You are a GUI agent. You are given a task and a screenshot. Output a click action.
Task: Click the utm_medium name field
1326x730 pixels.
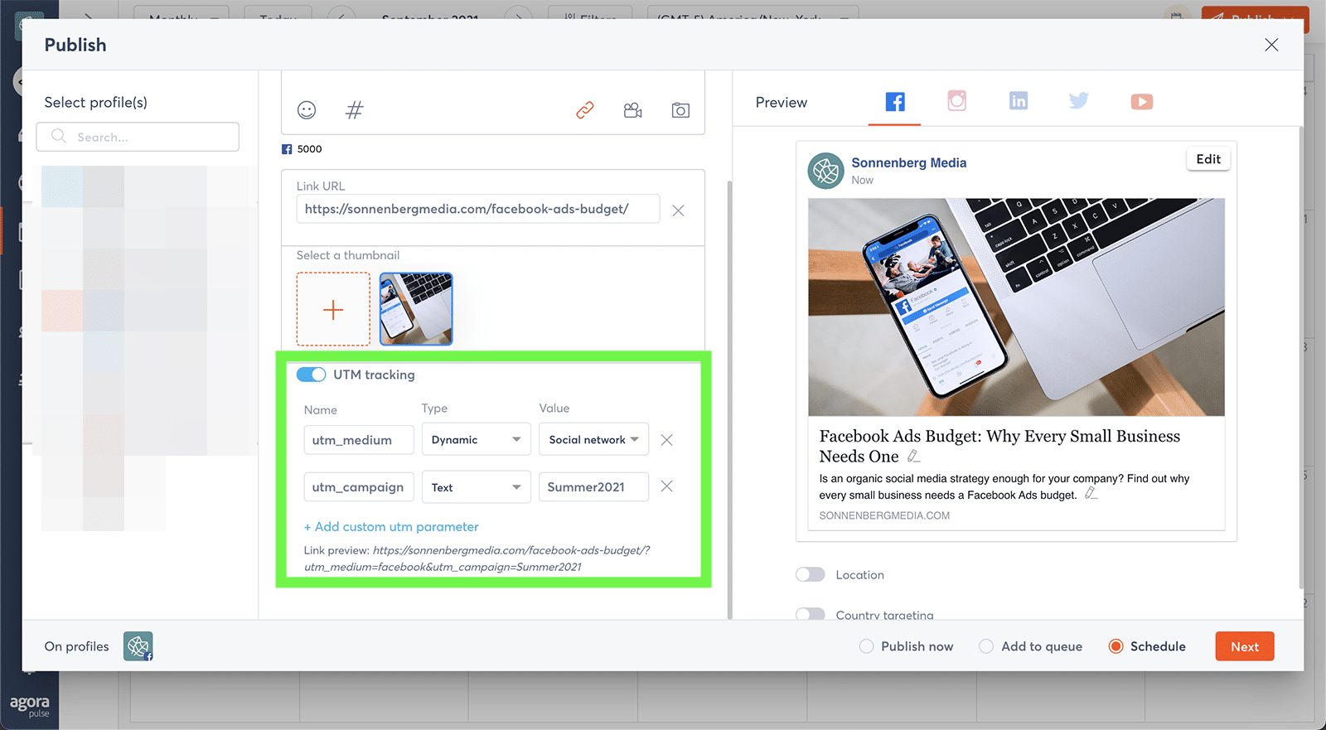coord(358,439)
